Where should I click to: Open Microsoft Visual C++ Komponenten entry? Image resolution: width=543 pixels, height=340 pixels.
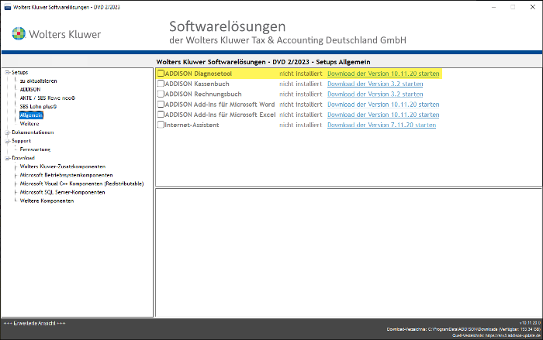[x=81, y=184]
